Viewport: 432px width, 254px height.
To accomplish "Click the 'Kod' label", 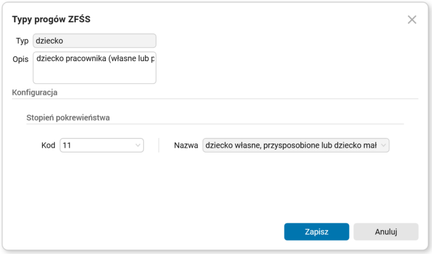I will 48,145.
